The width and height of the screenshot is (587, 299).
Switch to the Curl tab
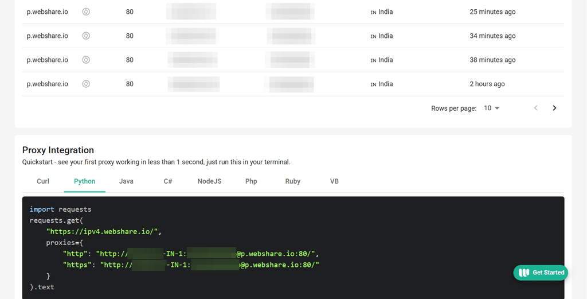point(43,181)
